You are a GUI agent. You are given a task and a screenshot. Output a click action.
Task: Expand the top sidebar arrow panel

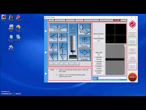(x=46, y=31)
